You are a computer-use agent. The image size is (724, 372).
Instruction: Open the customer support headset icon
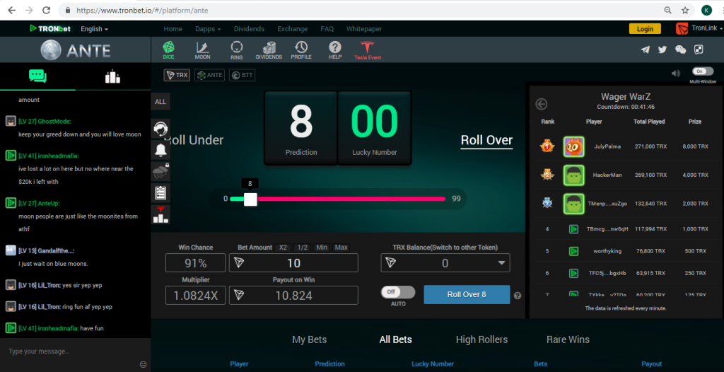[x=160, y=128]
